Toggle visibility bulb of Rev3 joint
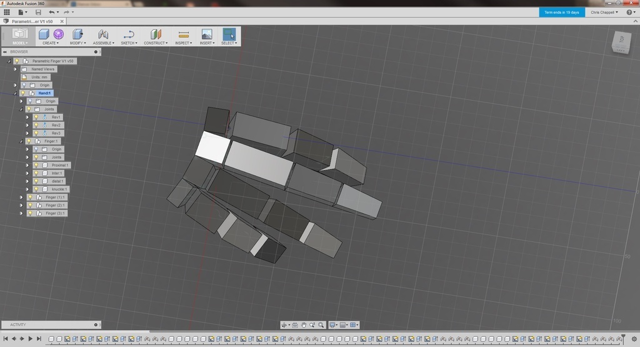The height and width of the screenshot is (347, 640). coord(36,133)
